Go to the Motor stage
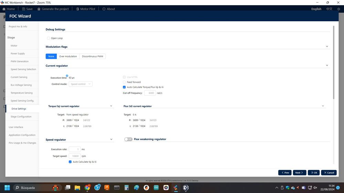The image size is (344, 193). [14, 46]
